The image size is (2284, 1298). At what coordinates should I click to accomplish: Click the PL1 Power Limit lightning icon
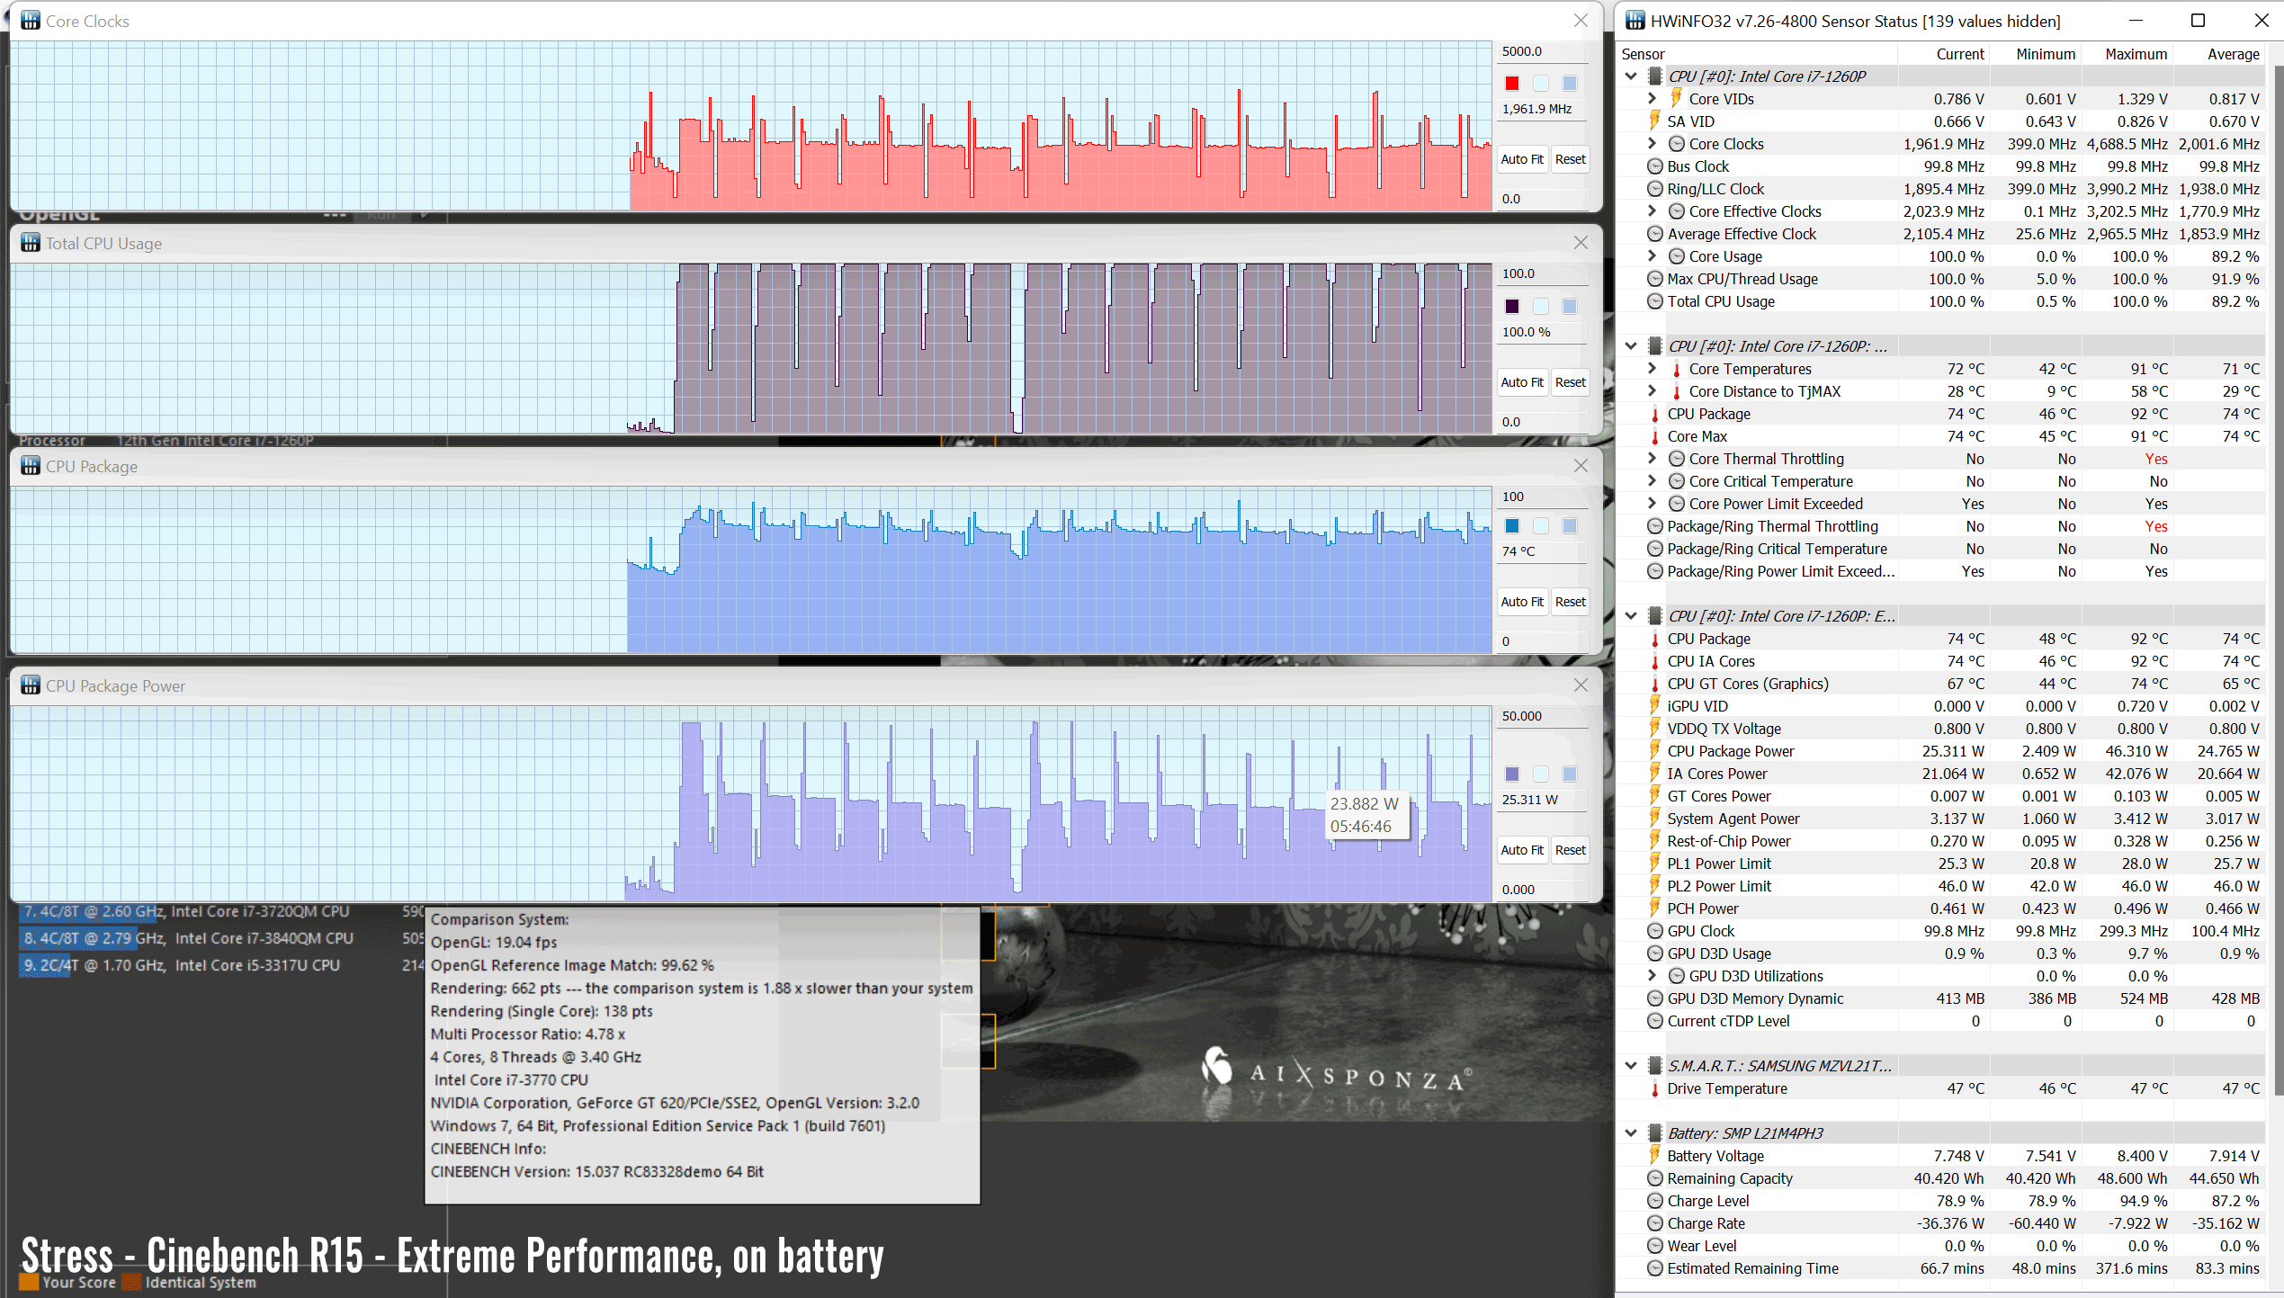pyautogui.click(x=1654, y=864)
